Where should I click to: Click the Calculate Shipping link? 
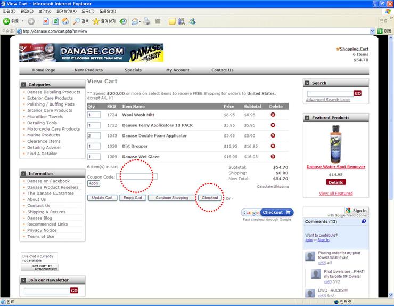273,187
